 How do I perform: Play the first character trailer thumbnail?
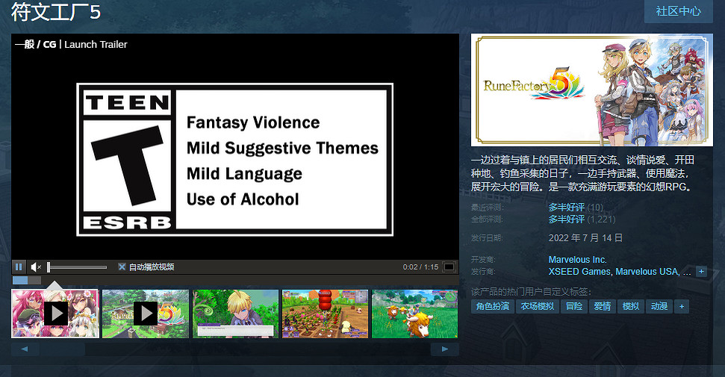coord(55,314)
